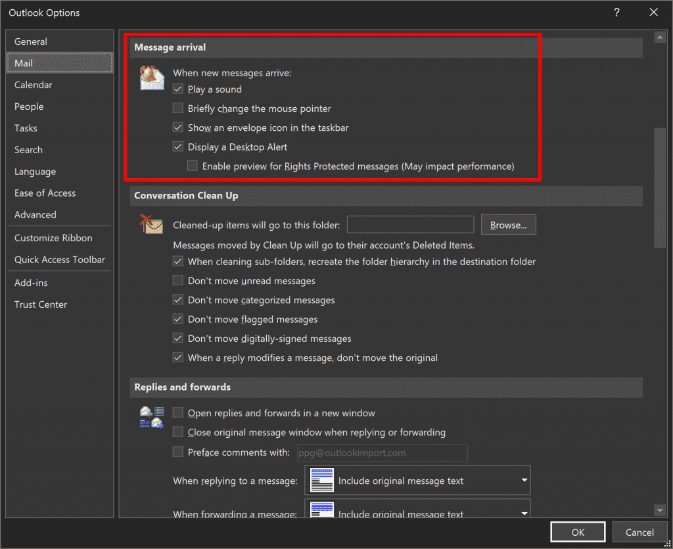The height and width of the screenshot is (549, 673).
Task: Open Ease of Access options
Action: tap(60, 193)
